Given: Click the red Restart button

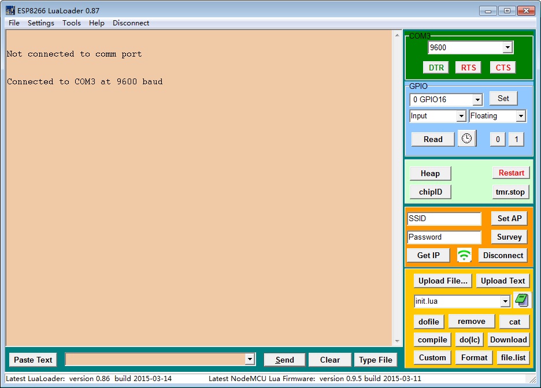Looking at the screenshot, I should [511, 173].
